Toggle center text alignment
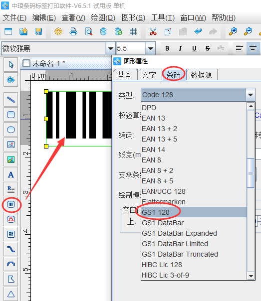Image resolution: width=261 pixels, height=301 pixels. click(253, 48)
